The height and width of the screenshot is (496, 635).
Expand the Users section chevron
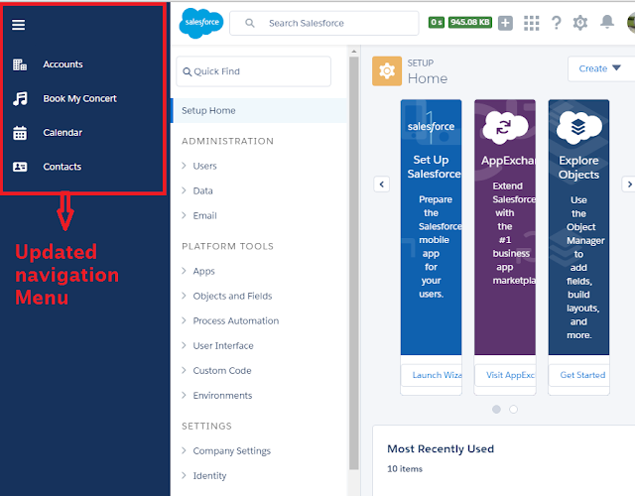184,166
